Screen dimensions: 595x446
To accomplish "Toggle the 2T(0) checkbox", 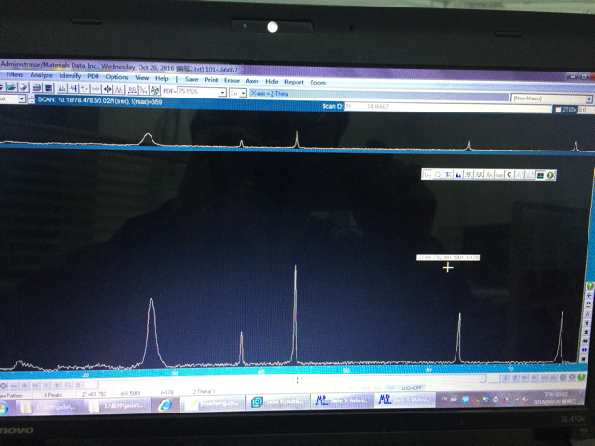I will 558,110.
